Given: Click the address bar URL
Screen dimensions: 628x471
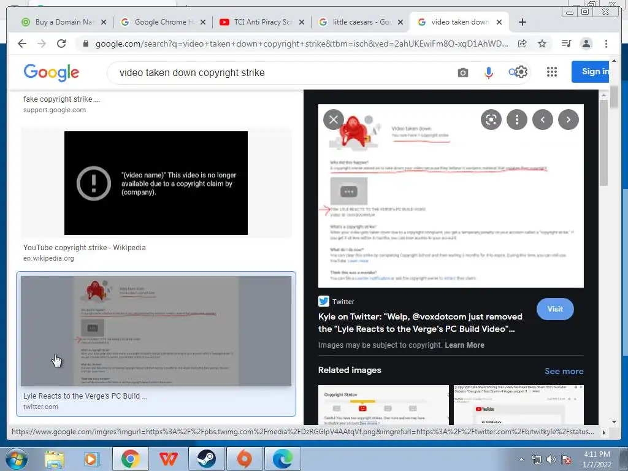Looking at the screenshot, I should (302, 44).
